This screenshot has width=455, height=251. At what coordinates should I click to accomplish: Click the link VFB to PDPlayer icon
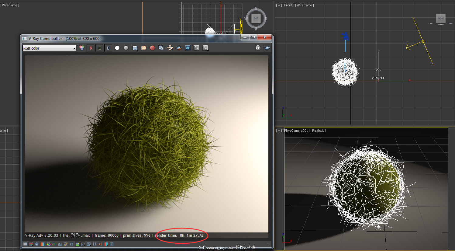188,48
